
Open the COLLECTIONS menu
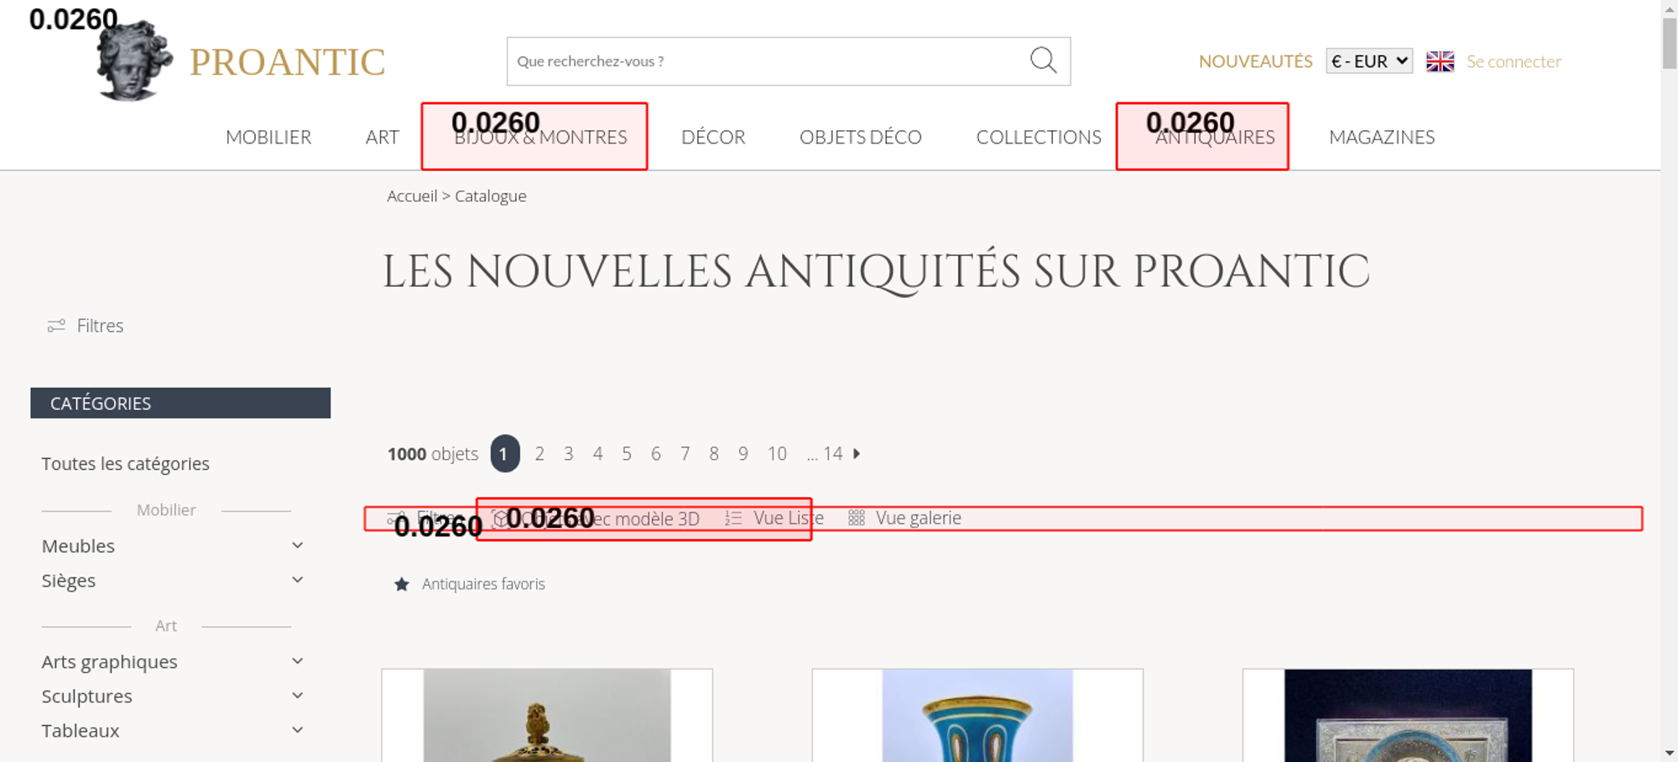pos(1038,138)
